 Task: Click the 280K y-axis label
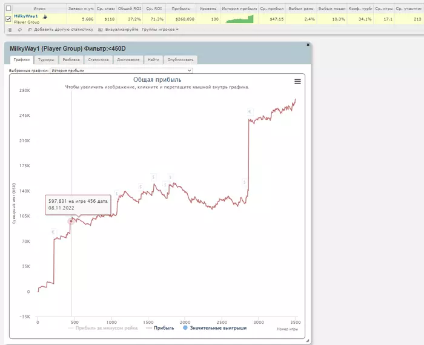pos(25,91)
